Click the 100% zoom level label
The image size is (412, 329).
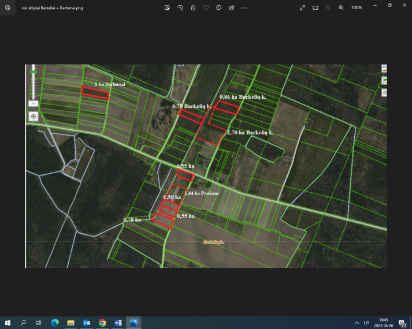click(x=357, y=8)
